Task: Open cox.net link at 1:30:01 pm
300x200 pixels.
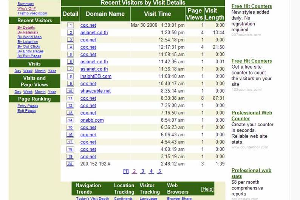Action: coord(88,25)
